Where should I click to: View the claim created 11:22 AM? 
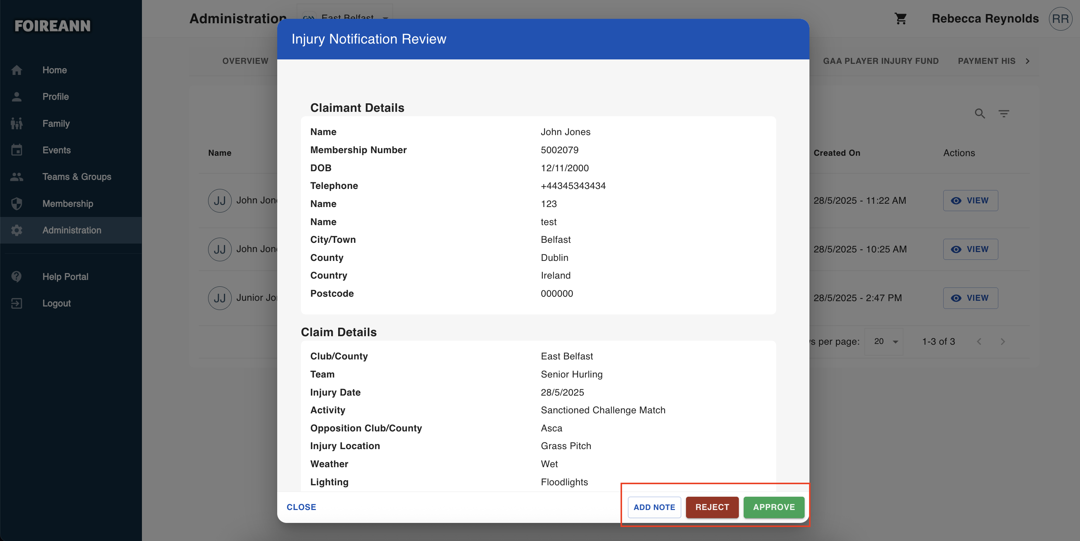click(970, 201)
